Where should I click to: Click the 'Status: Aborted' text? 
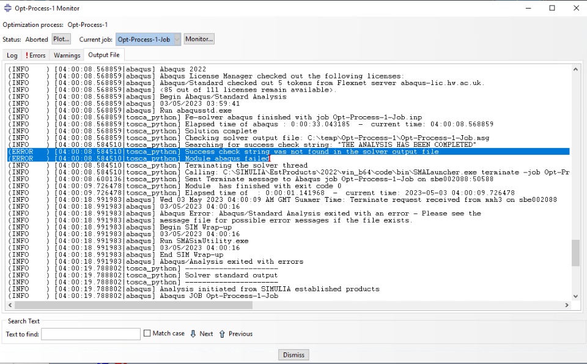25,39
